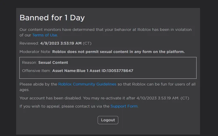The width and height of the screenshot is (218, 136).
Task: Click the "Banned for 1 Day" heading
Action: [52, 18]
